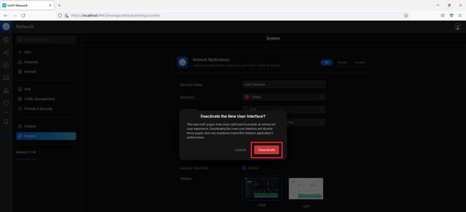
Task: Cancel the deactivate interface dialog
Action: point(240,150)
